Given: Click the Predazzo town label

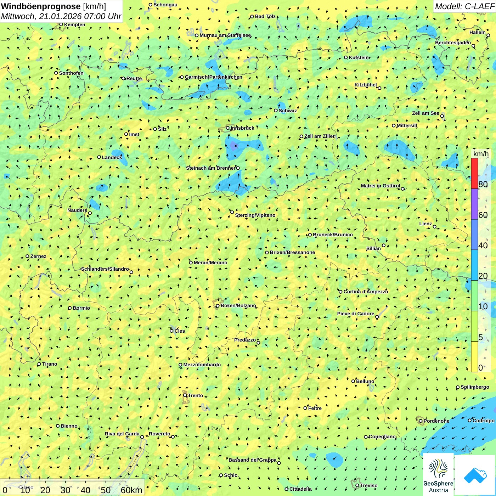Looking at the screenshot, I should pyautogui.click(x=245, y=340).
